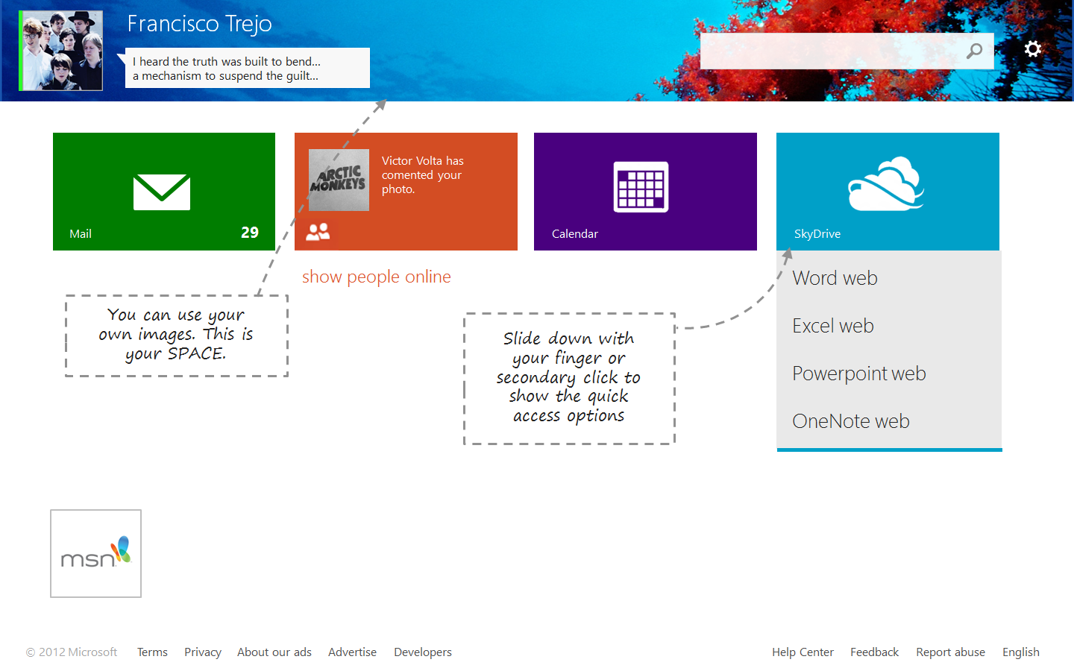Click the 2012 Microsoft copyright text
This screenshot has height=671, width=1074.
pos(72,652)
